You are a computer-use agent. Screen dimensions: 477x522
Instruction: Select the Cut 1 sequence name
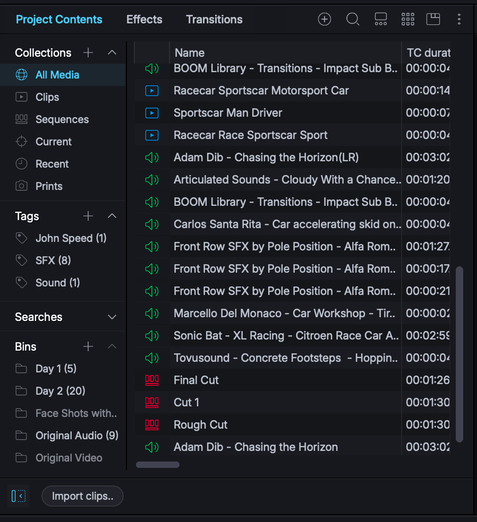click(x=186, y=403)
